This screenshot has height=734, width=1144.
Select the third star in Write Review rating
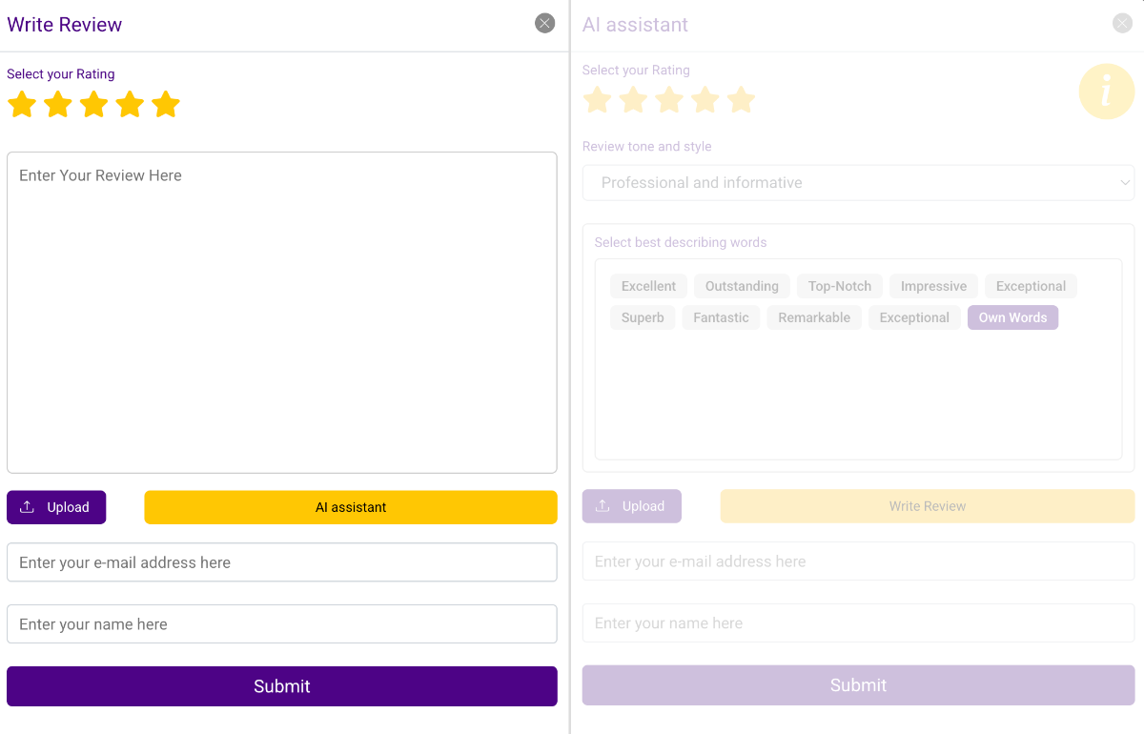94,105
